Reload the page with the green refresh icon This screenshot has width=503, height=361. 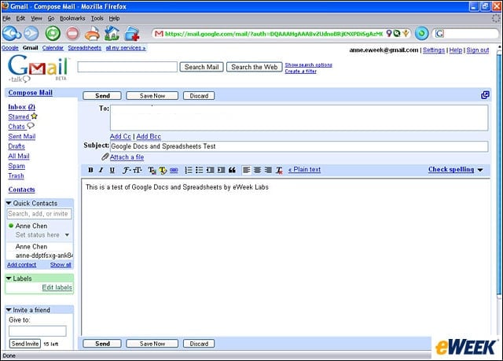point(53,33)
